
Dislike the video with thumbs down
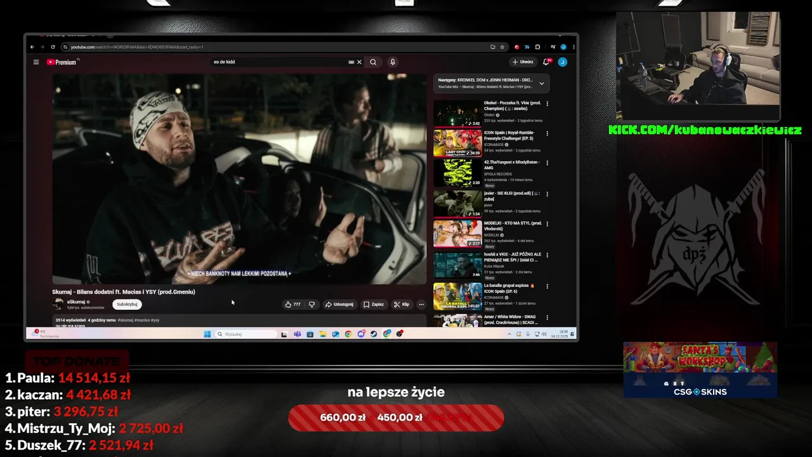tap(311, 305)
